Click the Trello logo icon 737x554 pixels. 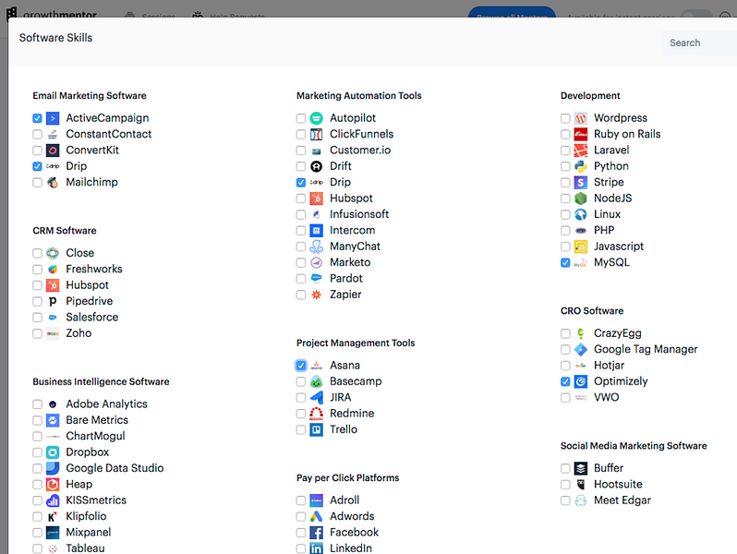click(x=317, y=429)
